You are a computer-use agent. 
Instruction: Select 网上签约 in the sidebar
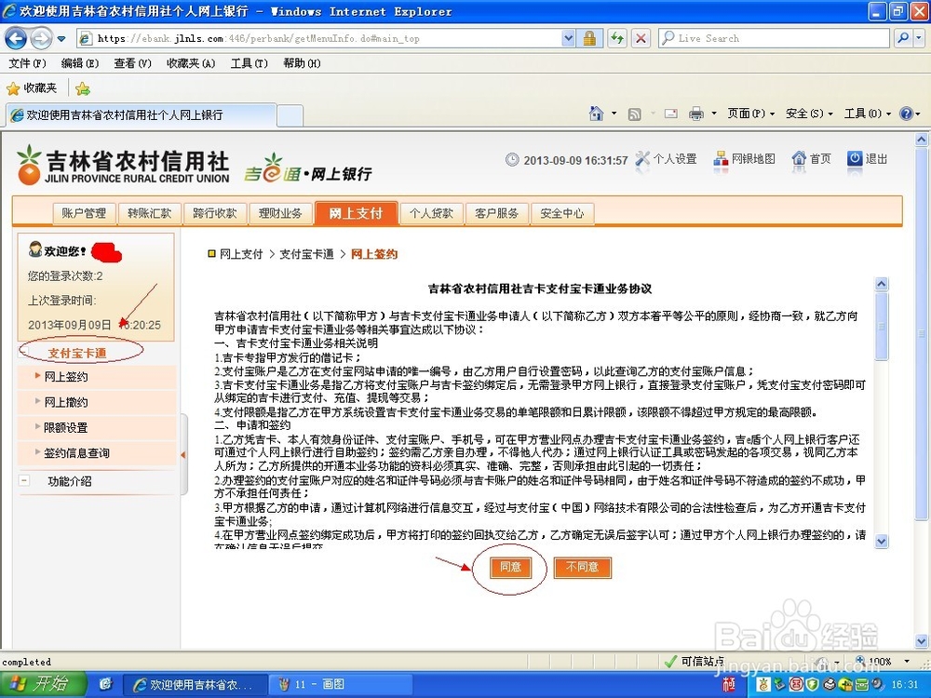pos(66,377)
